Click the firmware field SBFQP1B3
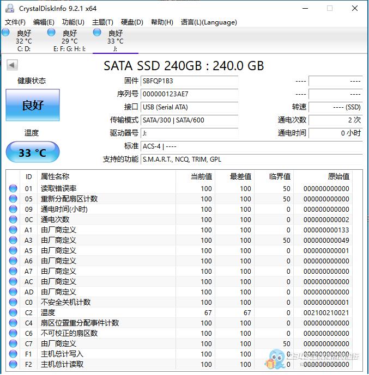The height and width of the screenshot is (375, 369). pos(190,81)
